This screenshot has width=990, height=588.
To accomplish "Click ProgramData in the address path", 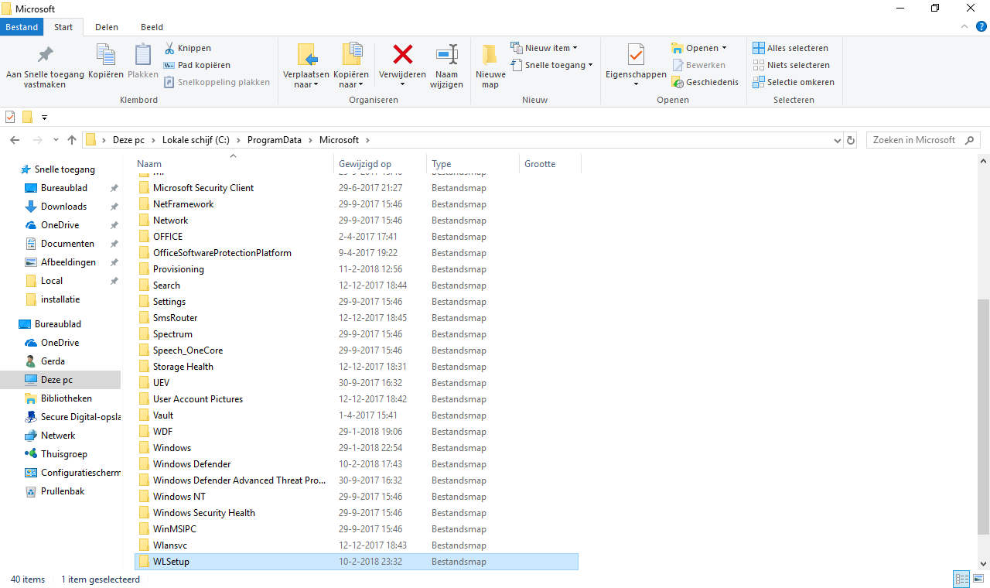I will pos(276,140).
